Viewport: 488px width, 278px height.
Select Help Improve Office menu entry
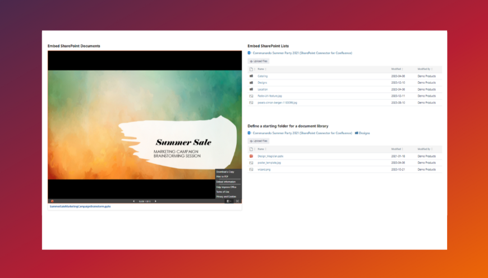(226, 187)
